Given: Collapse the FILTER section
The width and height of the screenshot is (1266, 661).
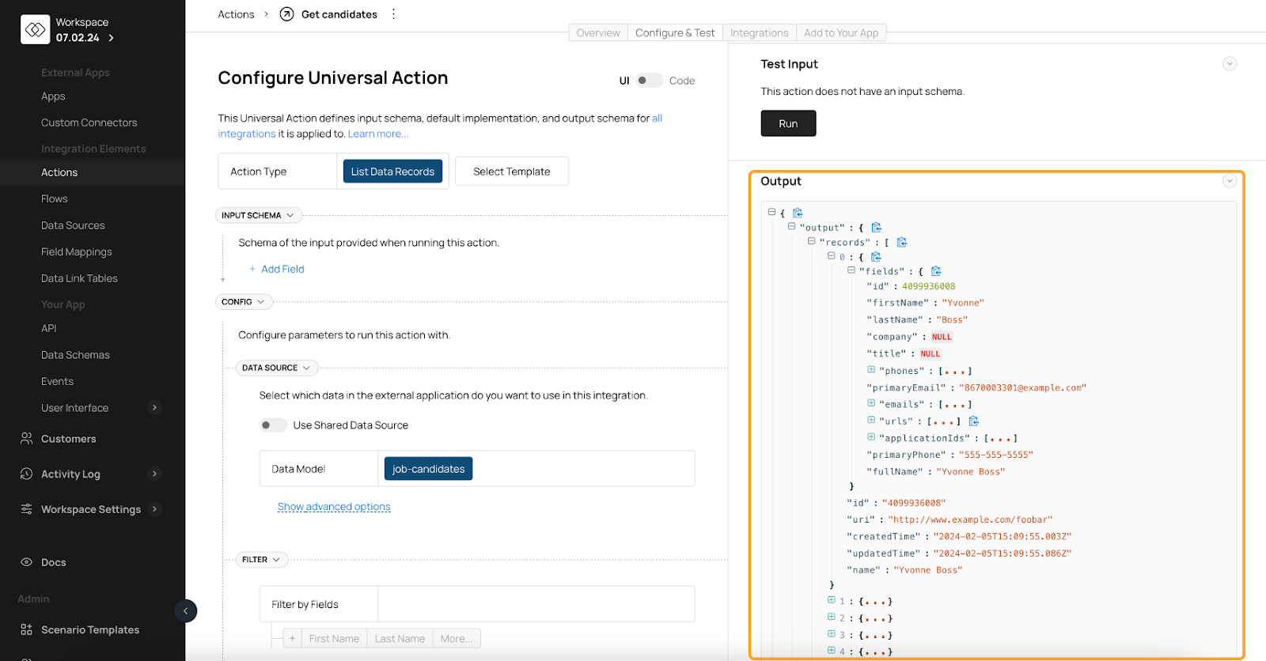Looking at the screenshot, I should [x=261, y=559].
